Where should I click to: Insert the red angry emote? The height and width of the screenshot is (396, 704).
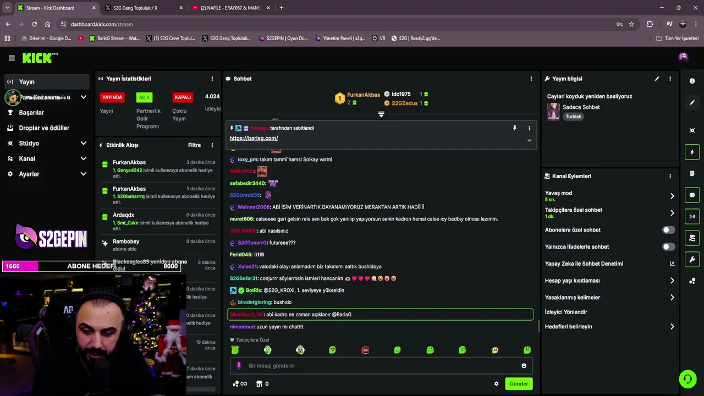coord(365,350)
